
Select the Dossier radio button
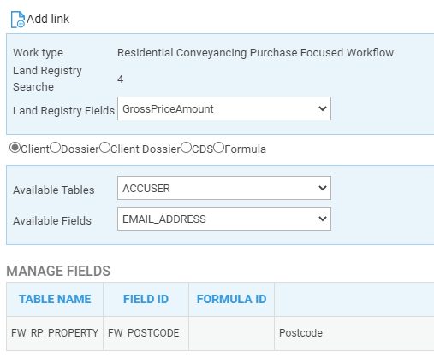[55, 148]
